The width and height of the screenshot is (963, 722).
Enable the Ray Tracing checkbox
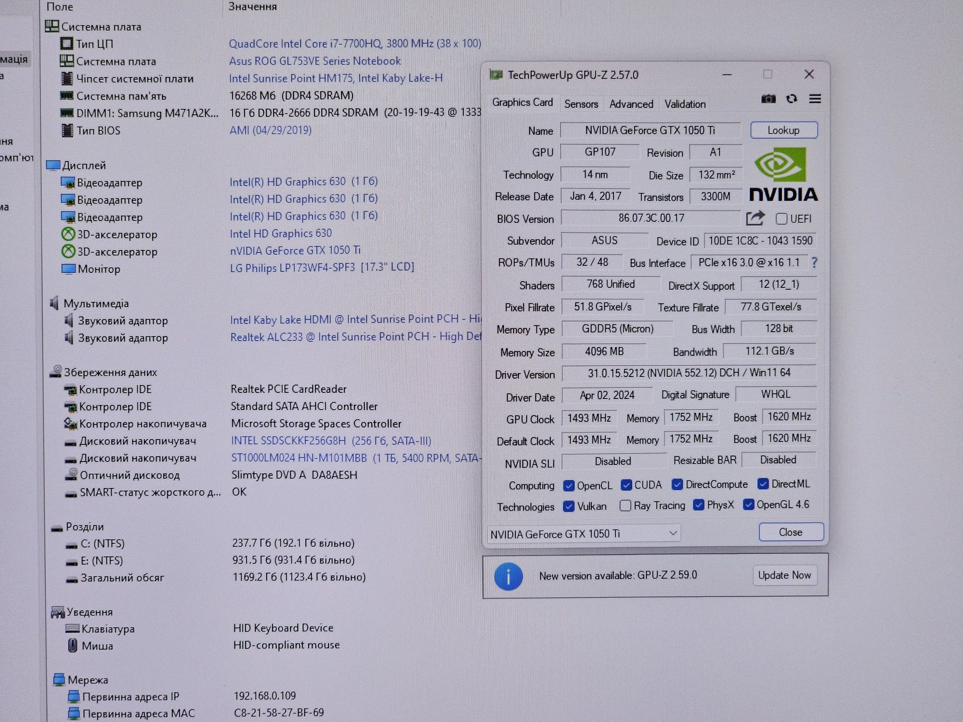tap(625, 505)
